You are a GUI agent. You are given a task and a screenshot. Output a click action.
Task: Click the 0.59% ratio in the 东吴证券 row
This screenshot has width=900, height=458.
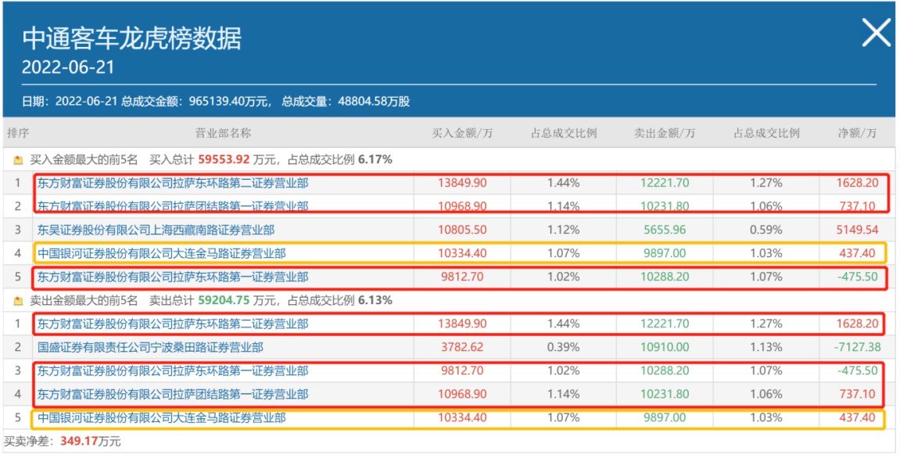point(766,230)
